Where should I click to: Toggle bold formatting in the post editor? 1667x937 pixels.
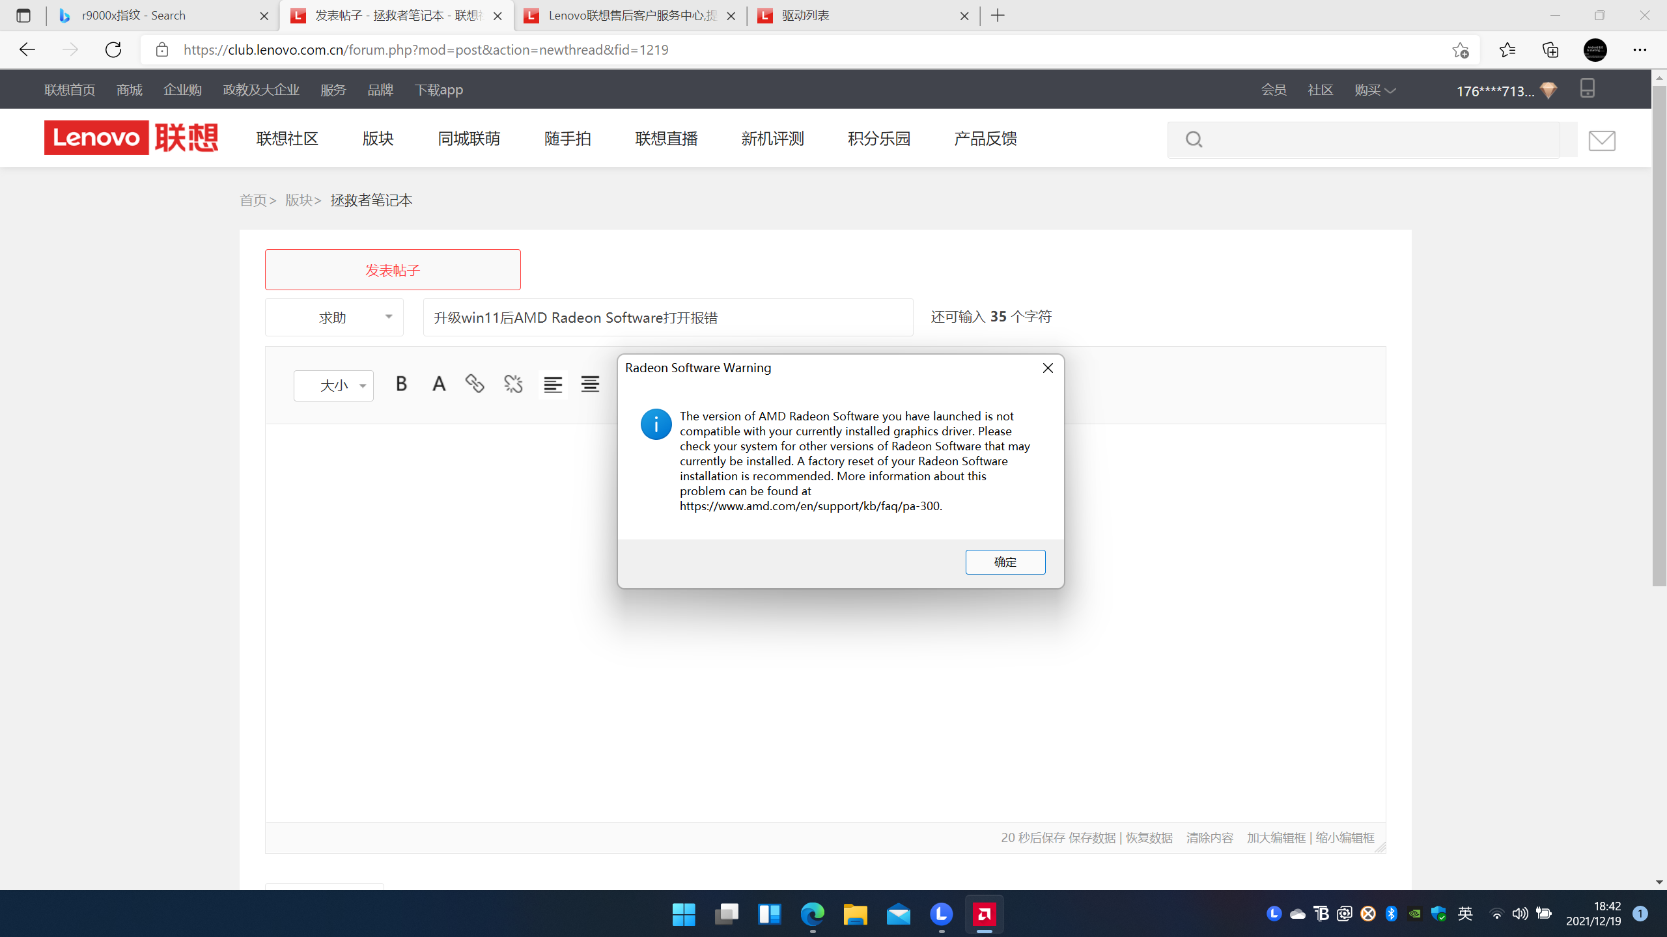[401, 384]
